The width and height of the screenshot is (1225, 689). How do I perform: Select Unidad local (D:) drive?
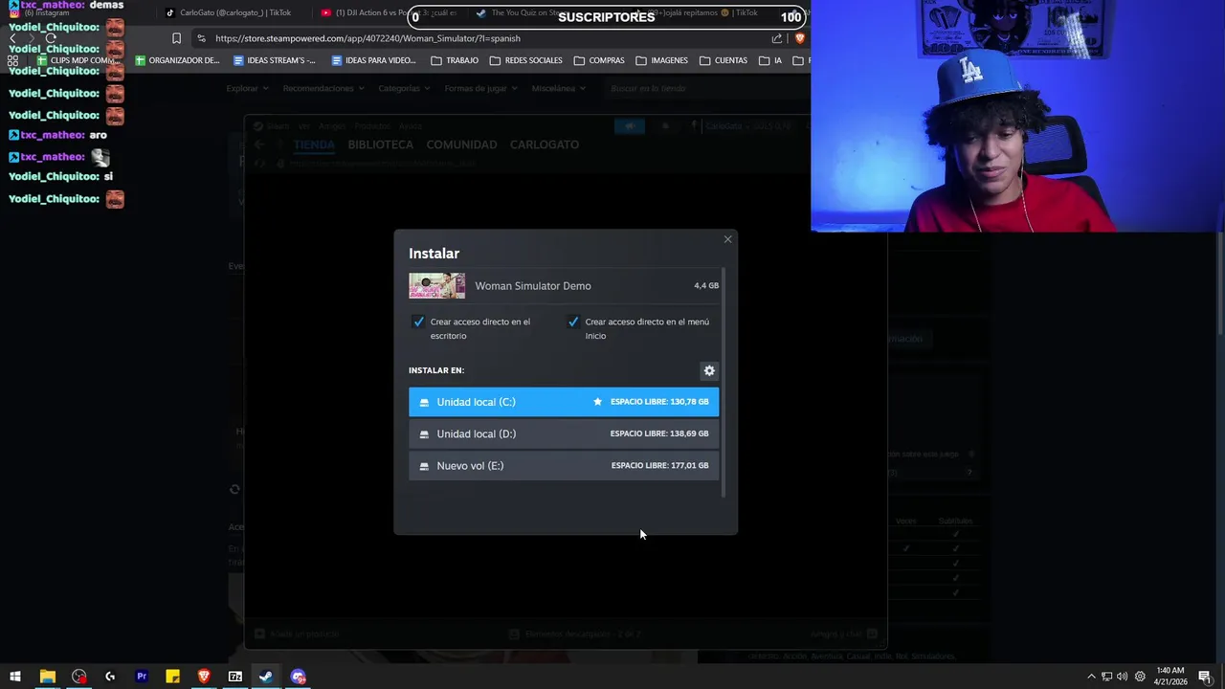564,433
